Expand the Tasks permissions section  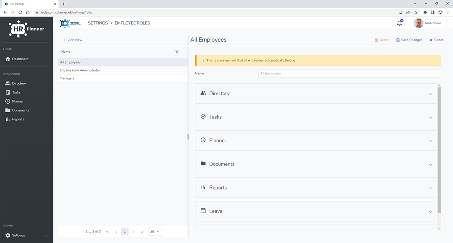[316, 117]
